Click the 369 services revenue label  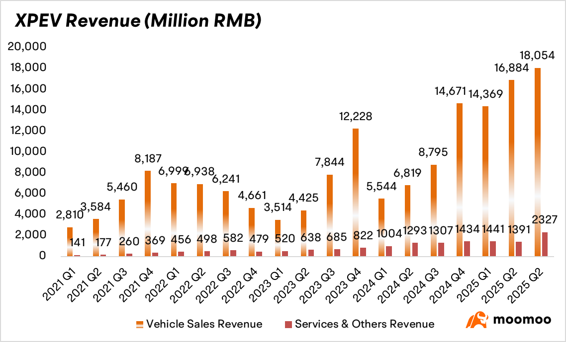tap(155, 240)
